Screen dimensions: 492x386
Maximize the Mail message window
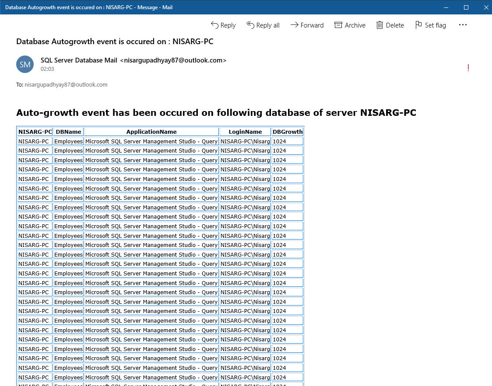coord(466,7)
